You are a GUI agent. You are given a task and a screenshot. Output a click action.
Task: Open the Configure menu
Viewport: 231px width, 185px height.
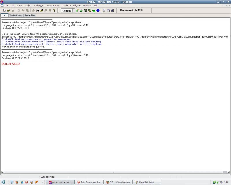click(x=75, y=5)
